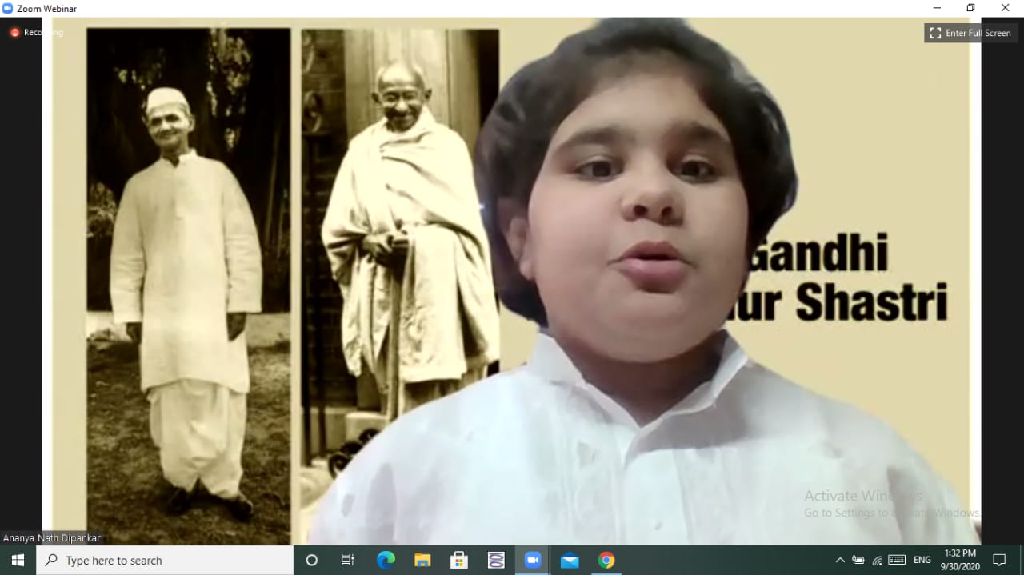The image size is (1024, 575).
Task: Open Task View on the taskbar
Action: click(347, 560)
